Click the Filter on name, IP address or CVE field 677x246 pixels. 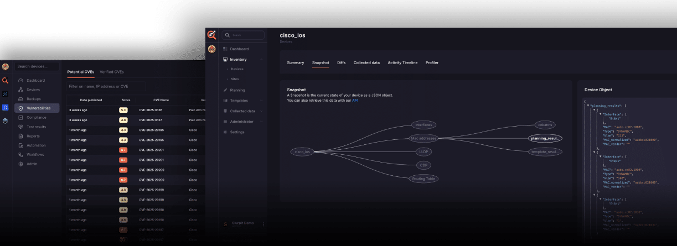click(x=106, y=86)
